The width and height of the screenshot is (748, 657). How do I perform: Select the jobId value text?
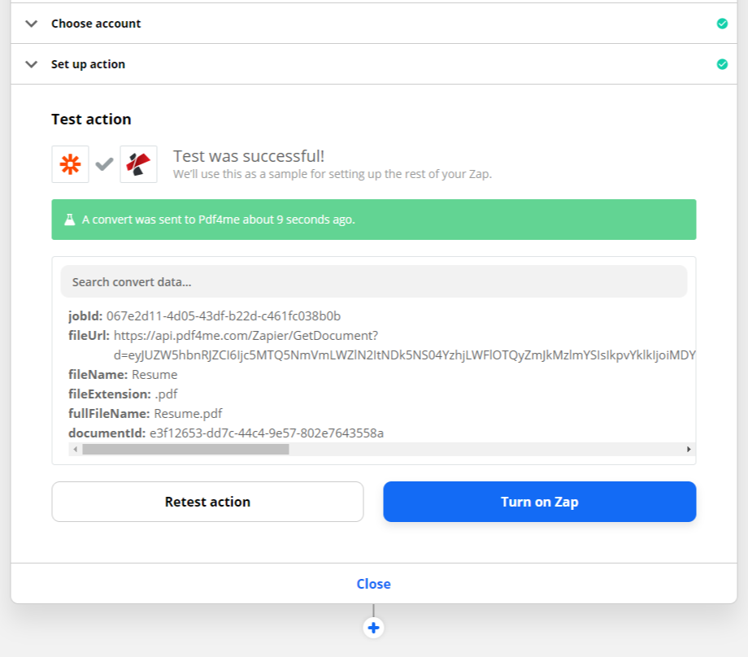pos(224,315)
